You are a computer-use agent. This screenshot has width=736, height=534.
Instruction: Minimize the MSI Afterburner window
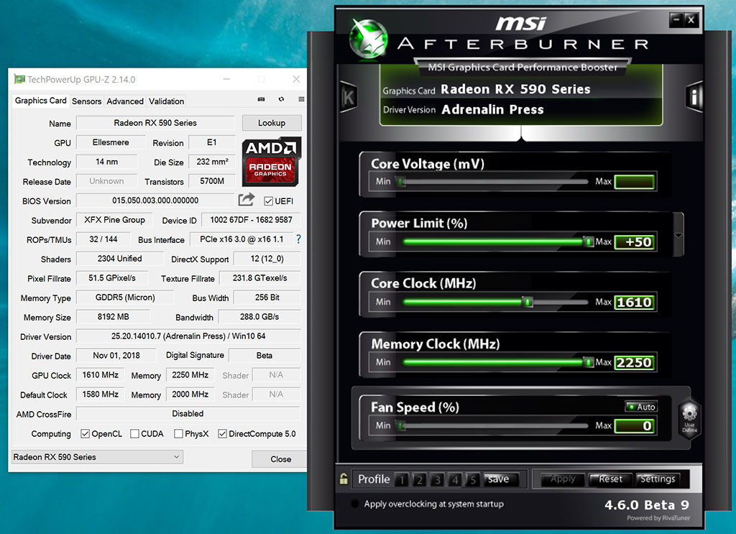[x=676, y=19]
